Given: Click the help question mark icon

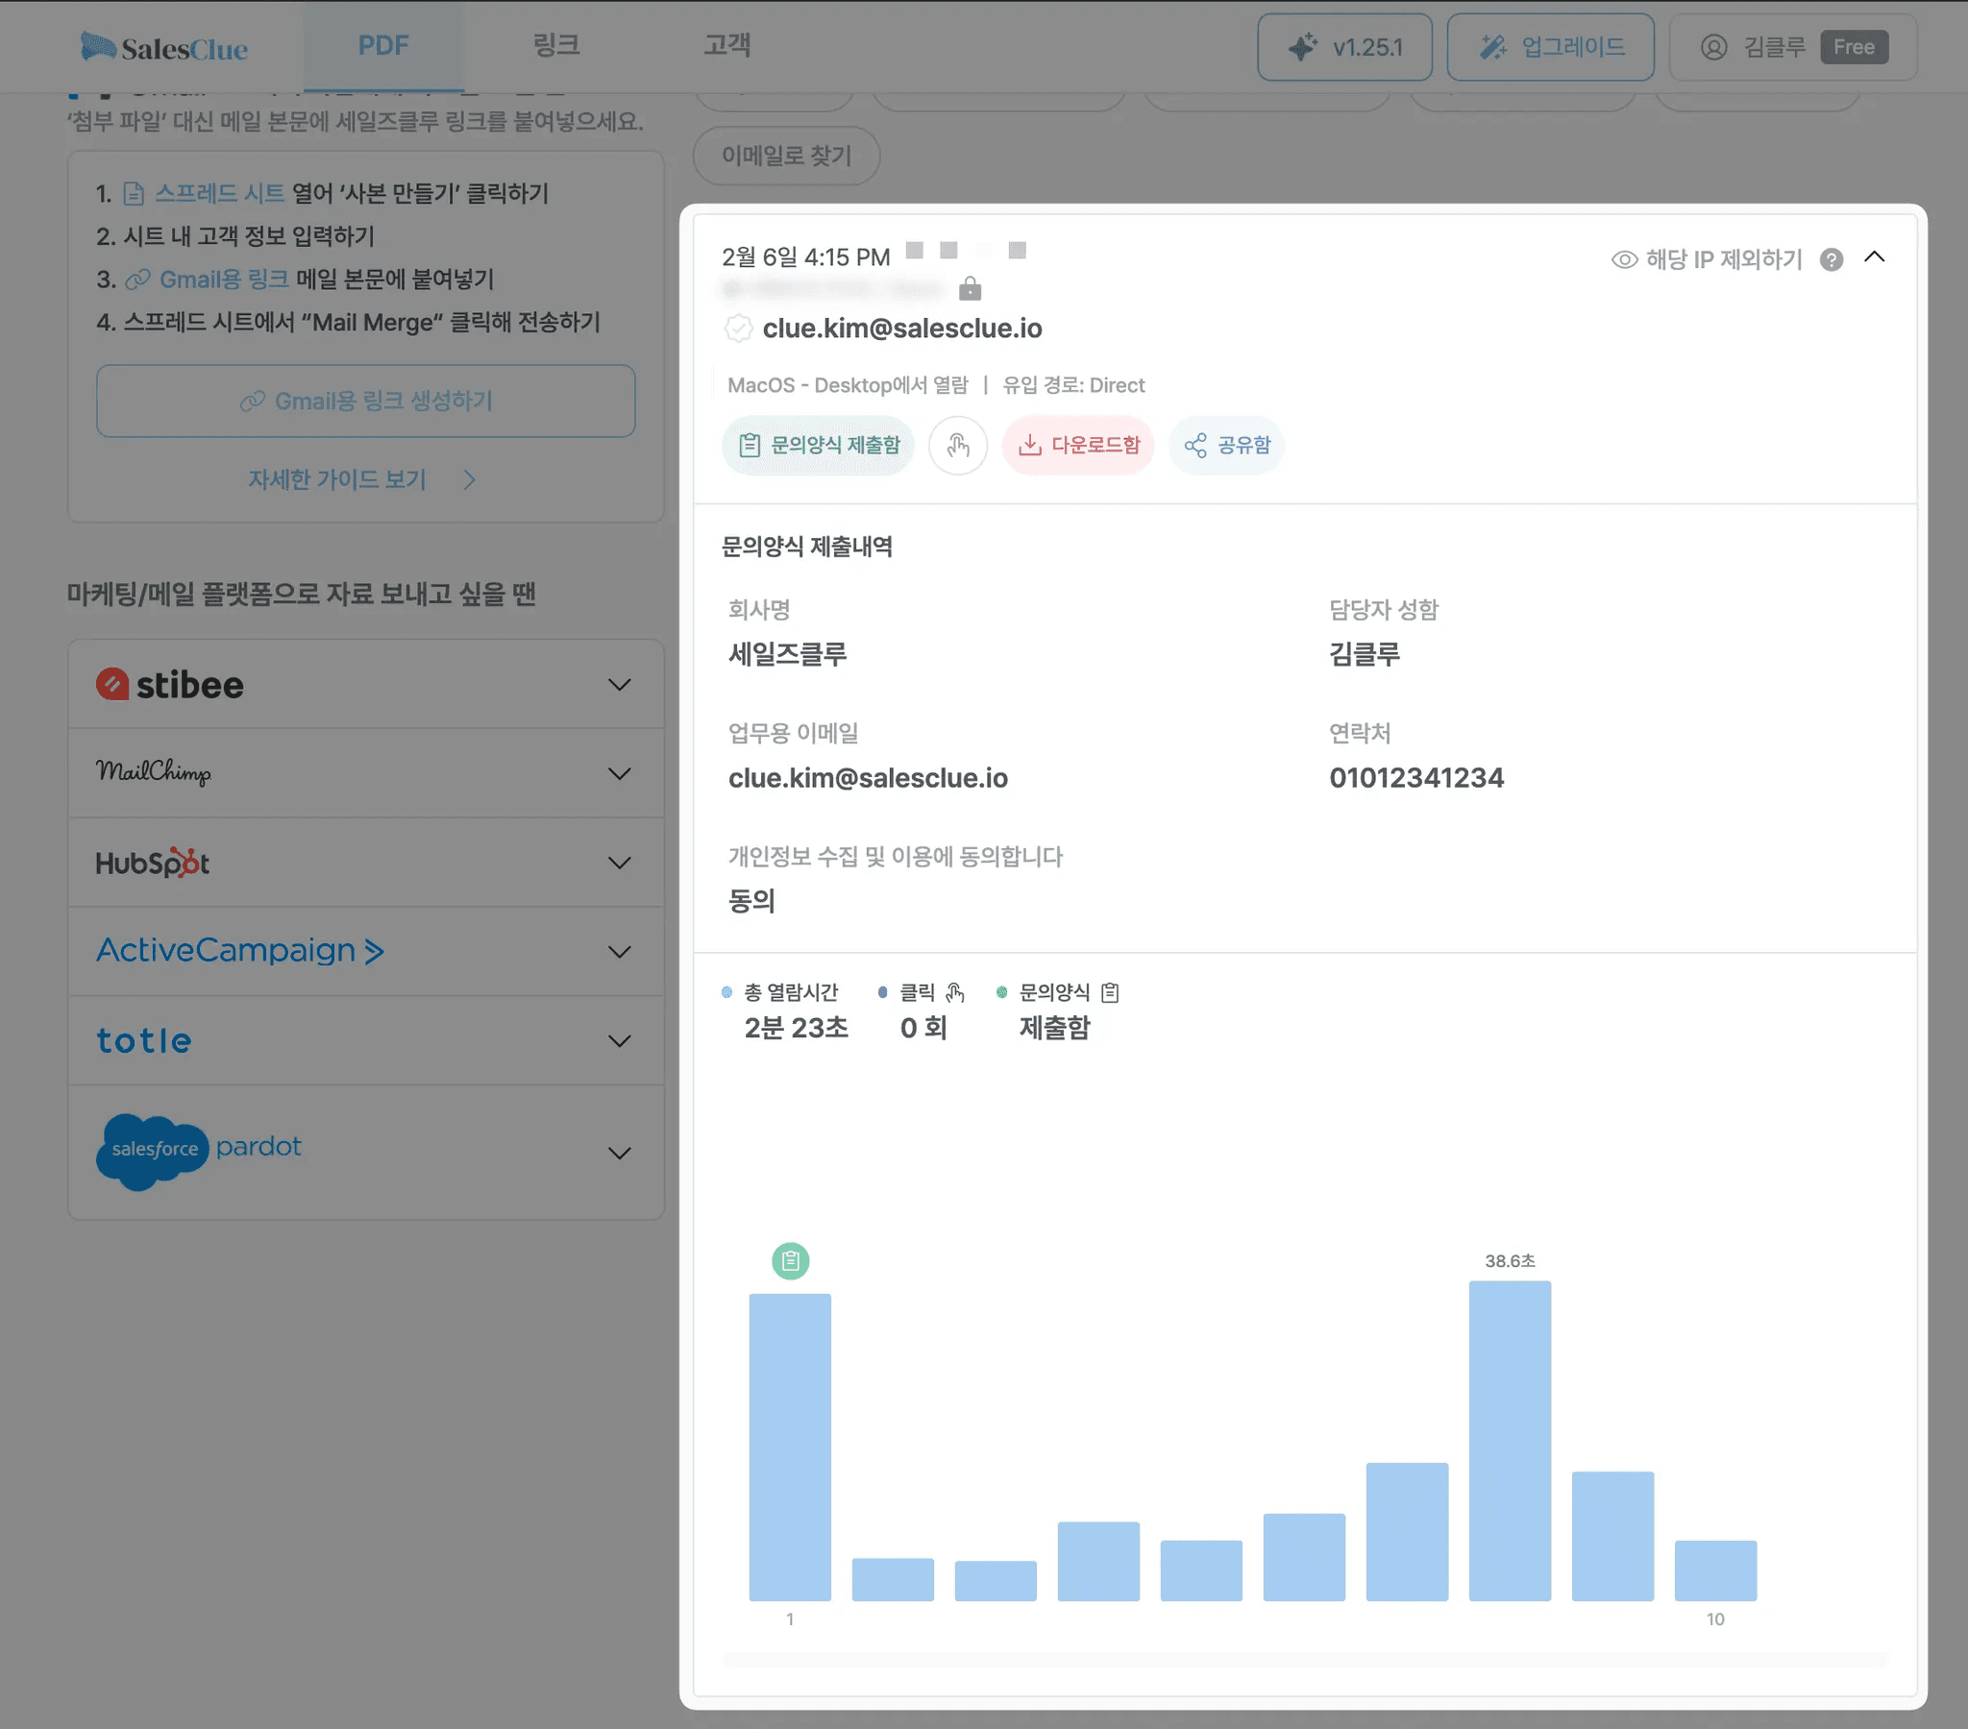Looking at the screenshot, I should tap(1833, 259).
